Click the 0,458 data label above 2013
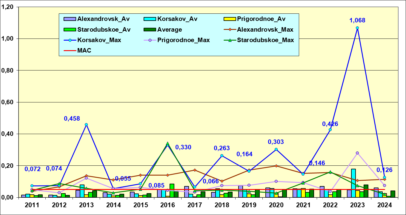 [72, 119]
